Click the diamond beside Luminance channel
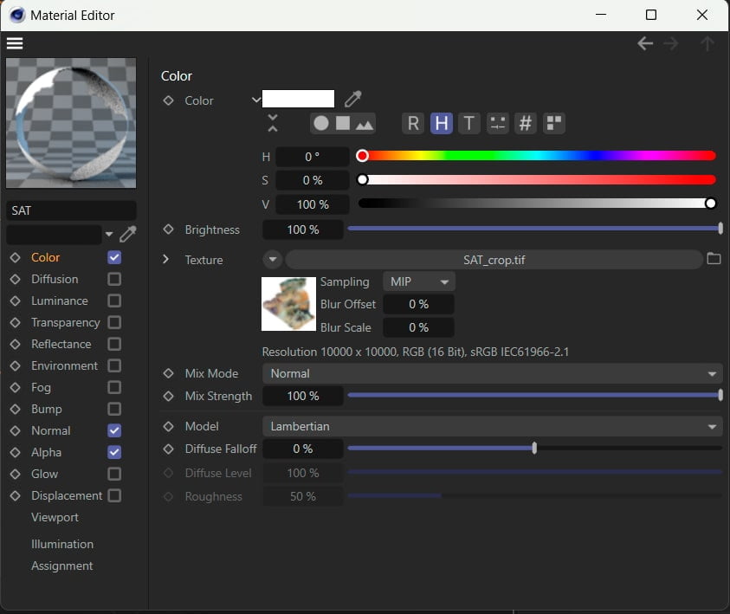This screenshot has height=614, width=730. click(x=15, y=301)
